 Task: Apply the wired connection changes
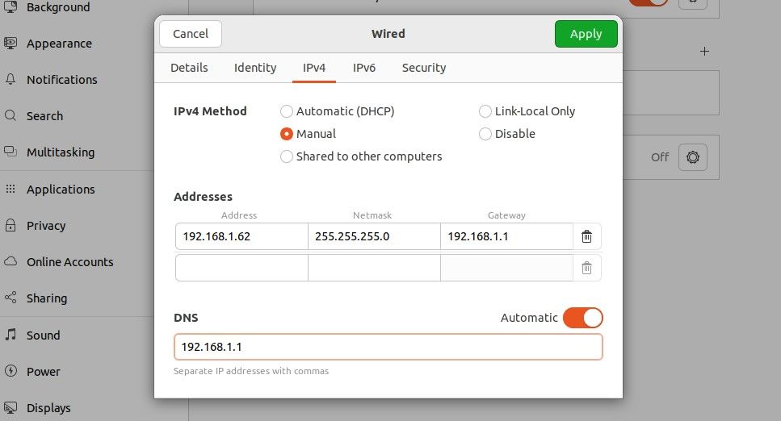click(586, 34)
